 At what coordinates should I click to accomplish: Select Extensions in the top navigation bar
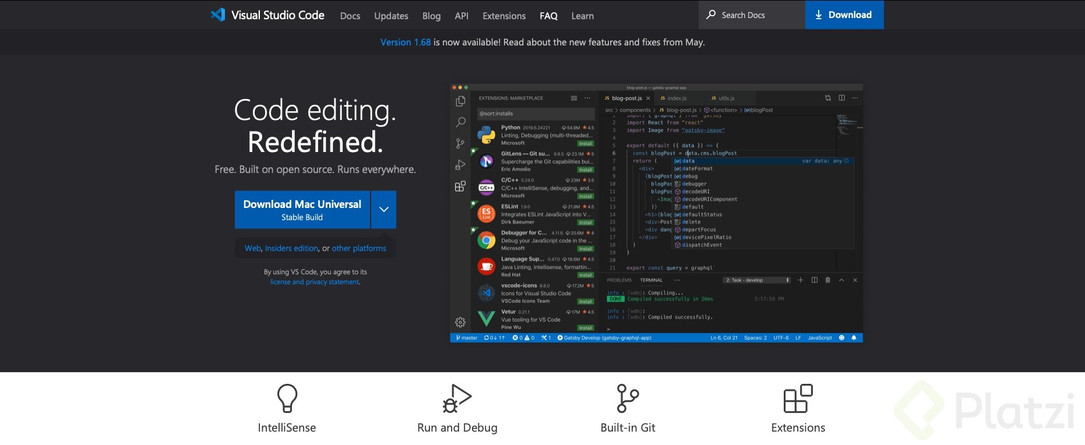pos(504,16)
